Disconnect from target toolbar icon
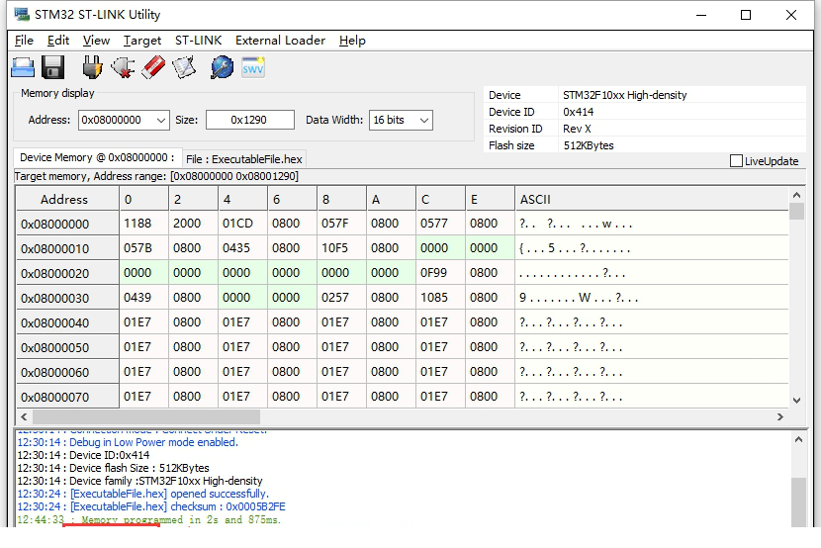 pos(123,67)
